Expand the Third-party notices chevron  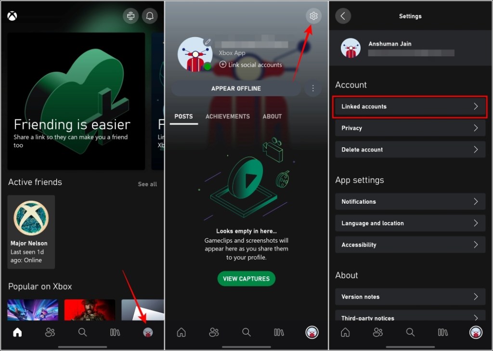click(x=476, y=318)
